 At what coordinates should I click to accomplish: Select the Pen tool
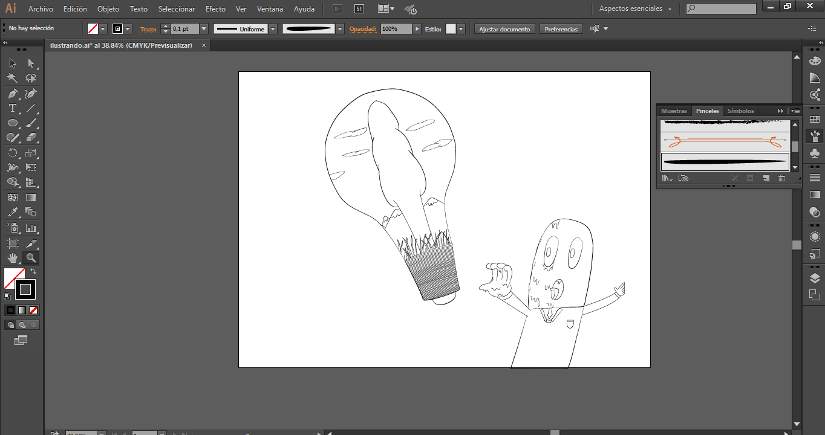[12, 94]
